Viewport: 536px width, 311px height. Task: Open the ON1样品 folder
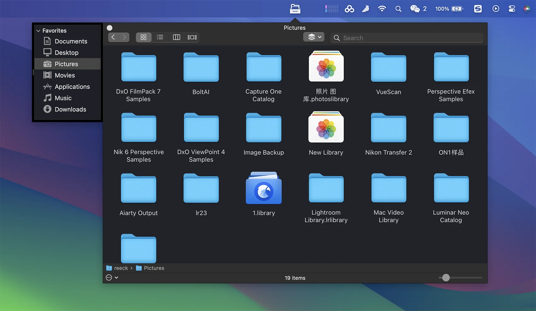click(451, 127)
